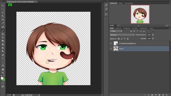171x96 pixels.
Task: Close the syvyyf.png document tab
Action: pos(36,2)
